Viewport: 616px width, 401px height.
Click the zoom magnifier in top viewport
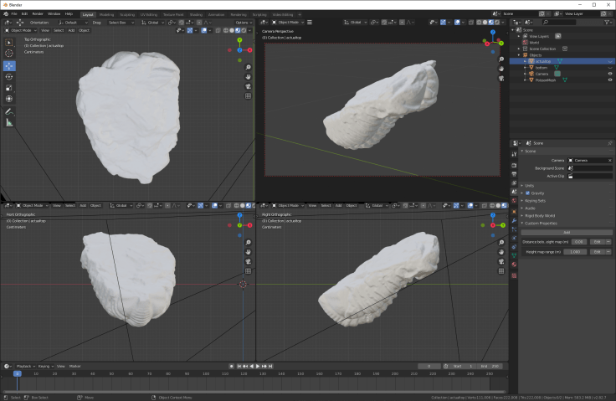coord(249,67)
